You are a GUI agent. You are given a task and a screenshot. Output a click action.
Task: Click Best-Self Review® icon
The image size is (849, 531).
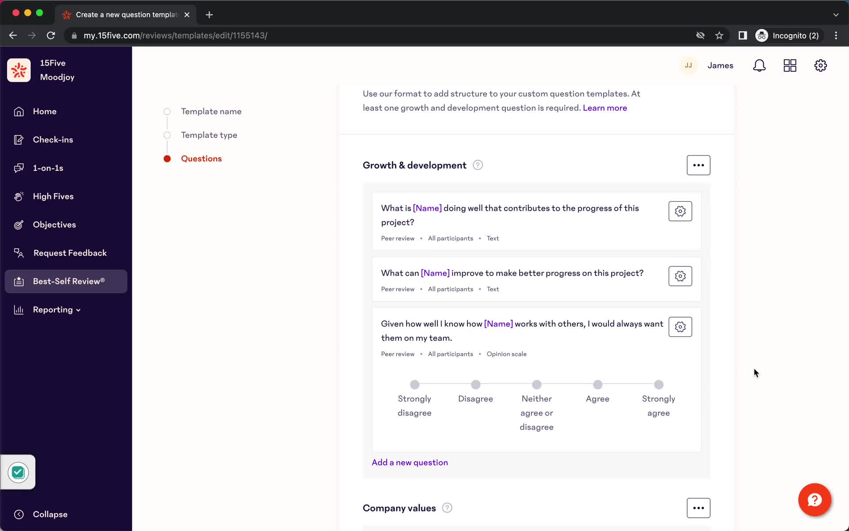18,281
